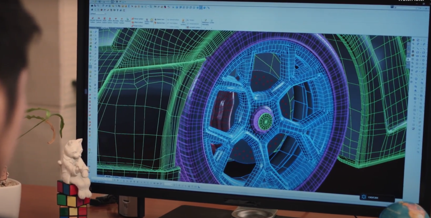
Task: Click the Thicken command
Action: (191, 20)
